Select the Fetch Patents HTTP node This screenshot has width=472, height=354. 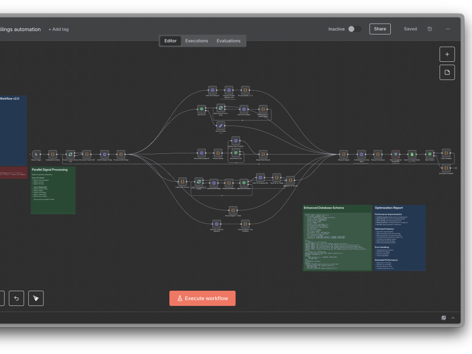click(202, 153)
